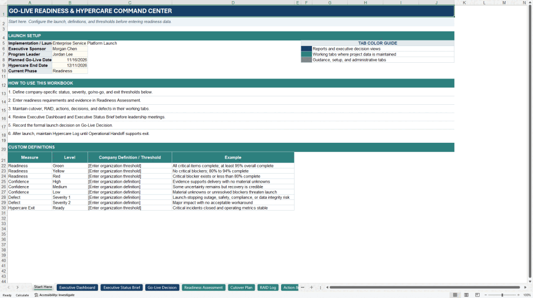The width and height of the screenshot is (533, 298).
Task: Open Executive Dashboard sheet tab
Action: (x=77, y=287)
